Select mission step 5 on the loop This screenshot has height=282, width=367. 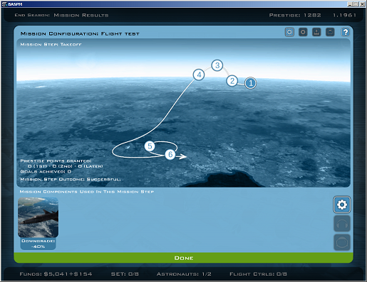click(150, 146)
